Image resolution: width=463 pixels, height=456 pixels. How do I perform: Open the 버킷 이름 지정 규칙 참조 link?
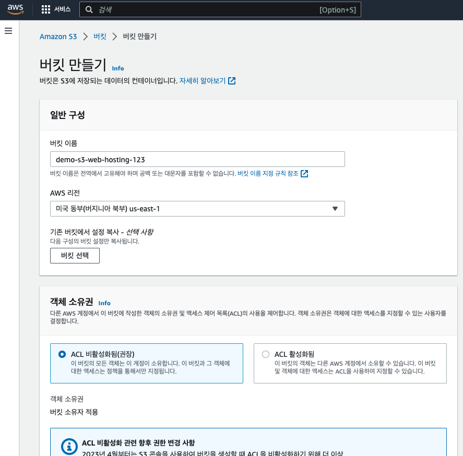(268, 174)
